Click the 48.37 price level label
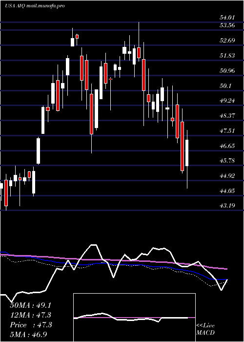The width and height of the screenshot is (244, 342). [x=227, y=116]
